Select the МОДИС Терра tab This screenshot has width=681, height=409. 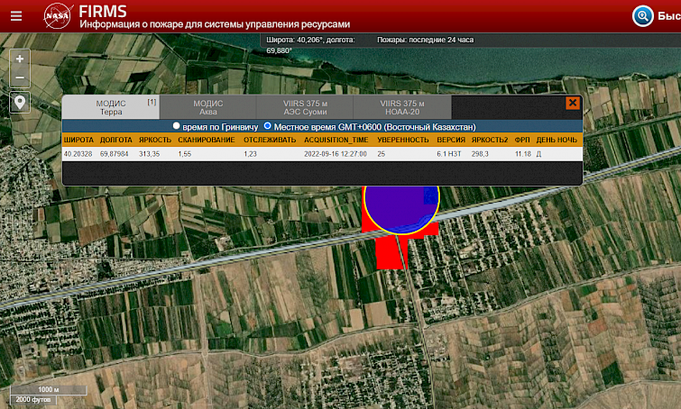click(x=111, y=107)
